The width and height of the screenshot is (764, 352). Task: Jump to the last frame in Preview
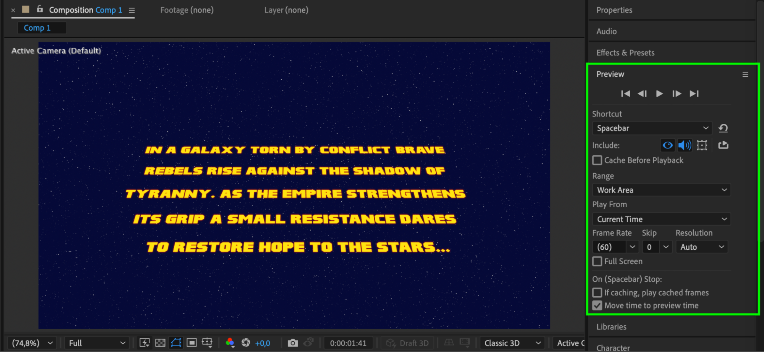click(x=694, y=94)
